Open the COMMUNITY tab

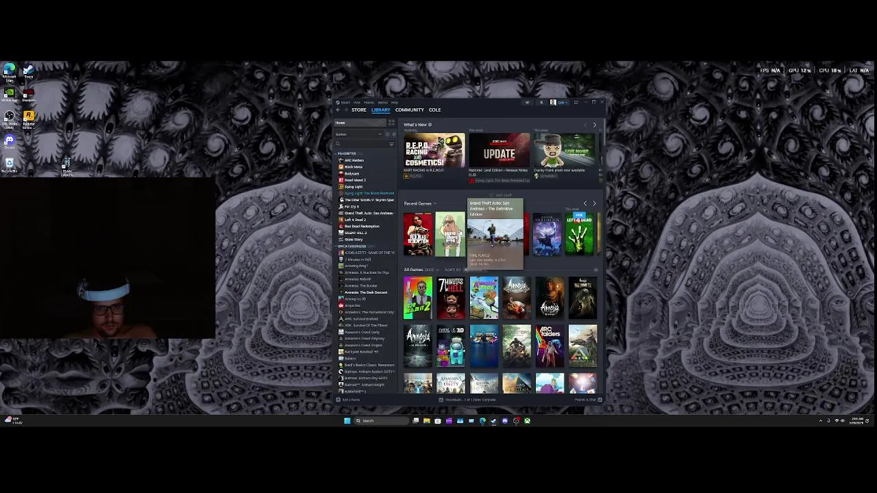coord(410,110)
